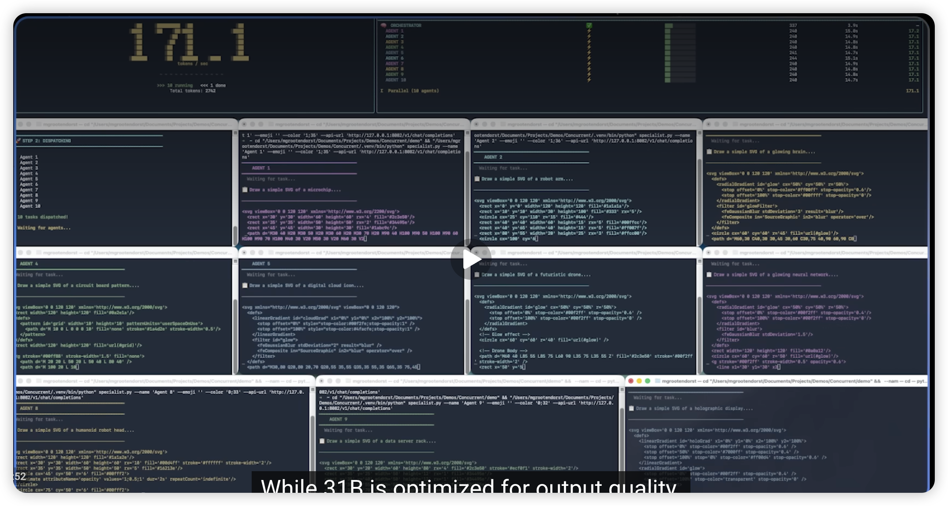Image resolution: width=948 pixels, height=506 pixels.
Task: Click the brain icon beside ORCHESTRATOR
Action: (x=383, y=25)
